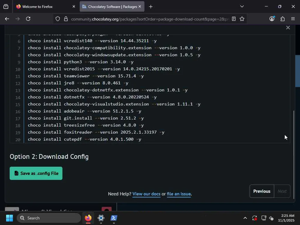Click the choco install treesizefree line
The image size is (300, 225).
click(x=86, y=125)
